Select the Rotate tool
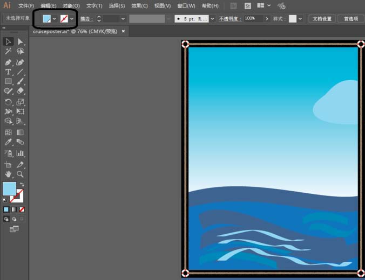This screenshot has height=280, width=365. point(8,102)
